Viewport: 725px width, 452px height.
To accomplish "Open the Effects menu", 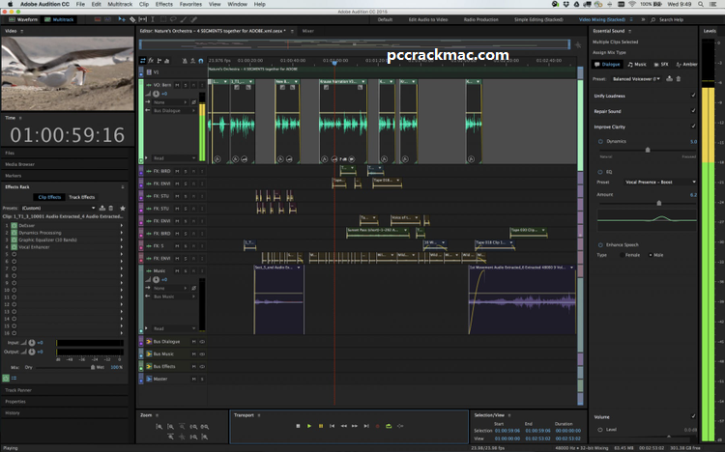I will pyautogui.click(x=164, y=4).
